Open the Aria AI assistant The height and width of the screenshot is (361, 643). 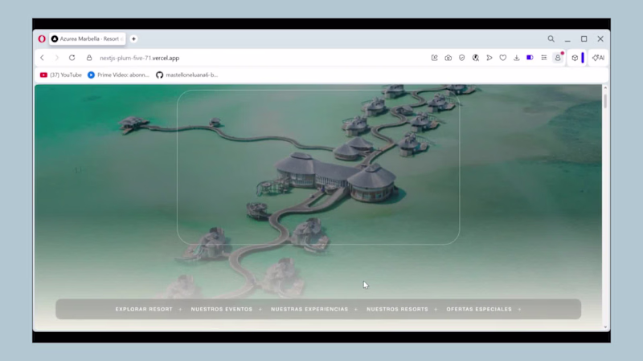pos(598,58)
